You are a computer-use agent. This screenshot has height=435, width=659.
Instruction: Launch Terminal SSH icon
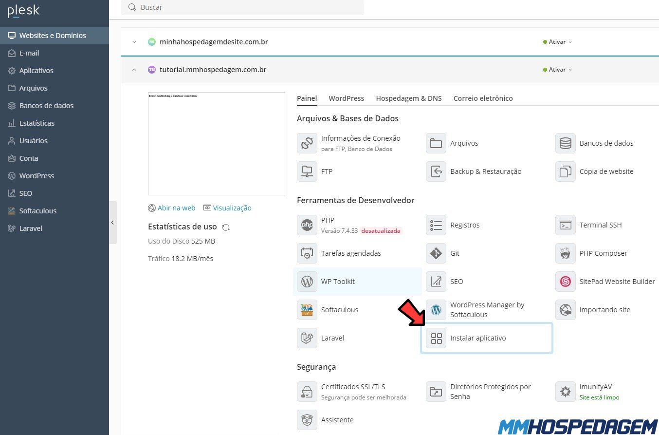565,225
